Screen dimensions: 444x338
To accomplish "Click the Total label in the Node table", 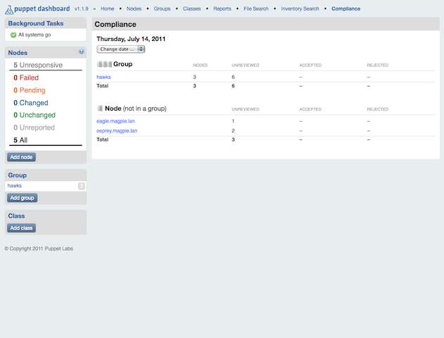I will pyautogui.click(x=102, y=139).
